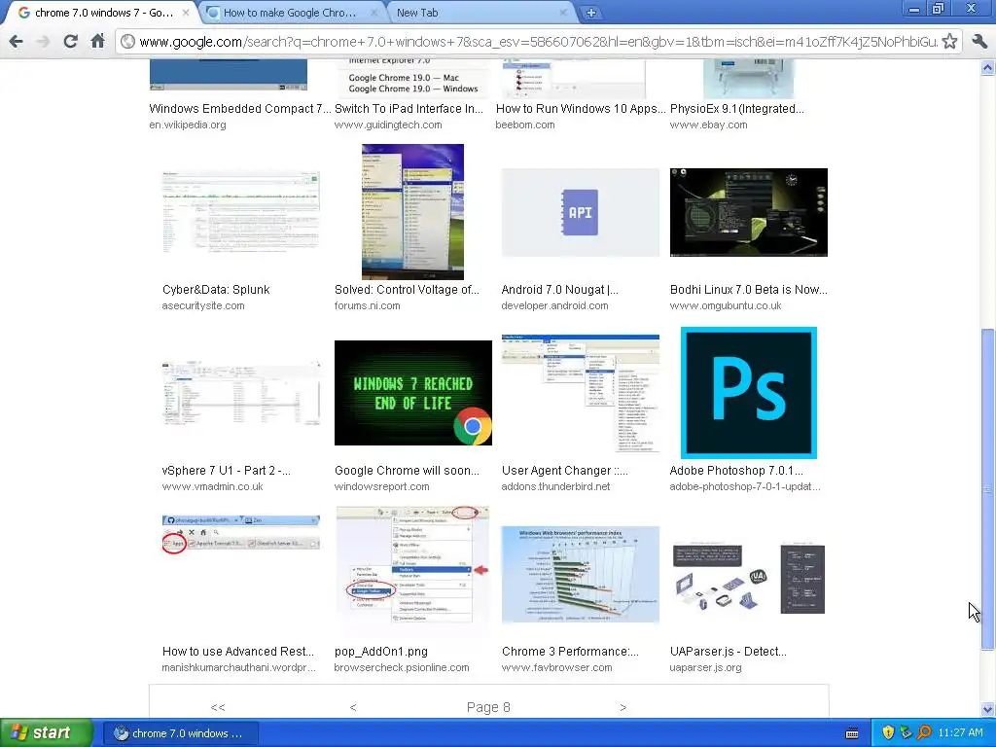Open the browser performance chart thumbnail
This screenshot has height=747, width=996.
point(580,574)
